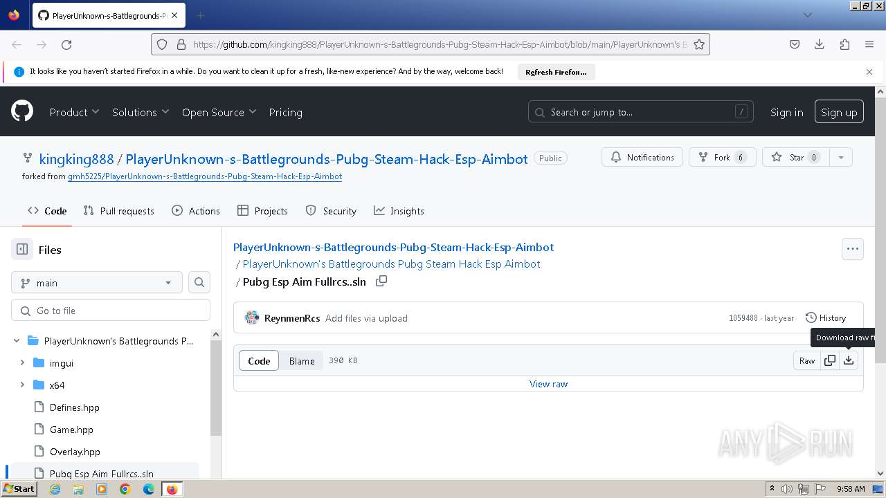
Task: Open Microsoft Edge from taskbar
Action: [149, 489]
